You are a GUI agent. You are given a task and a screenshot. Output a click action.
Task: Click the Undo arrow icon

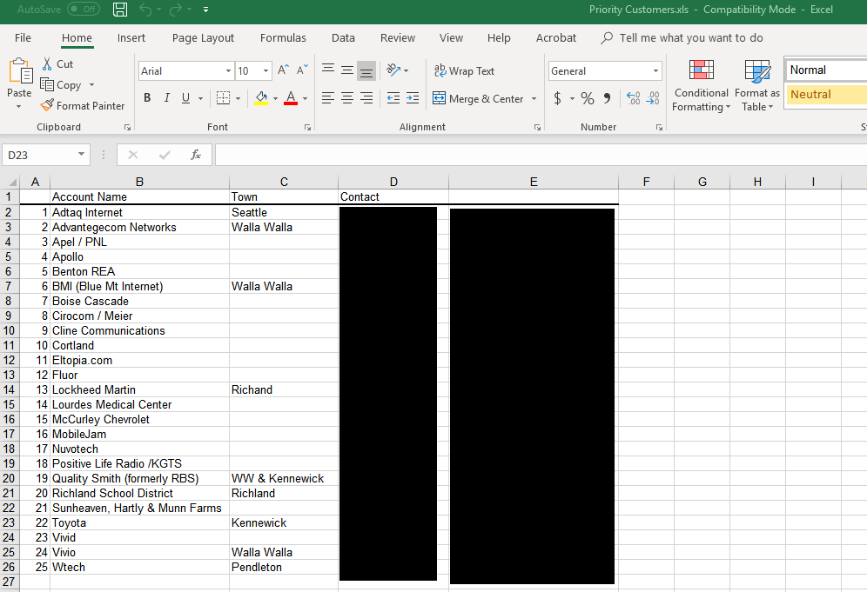pyautogui.click(x=144, y=10)
